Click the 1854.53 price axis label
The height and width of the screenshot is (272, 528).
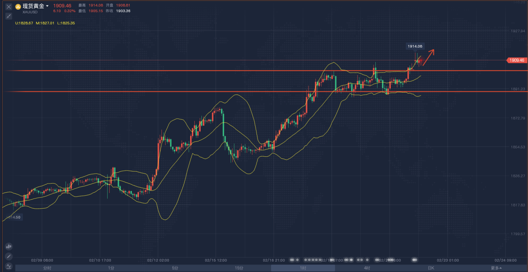pos(517,147)
